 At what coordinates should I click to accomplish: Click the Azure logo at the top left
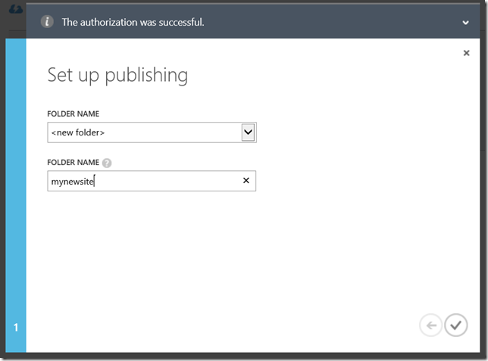click(16, 9)
